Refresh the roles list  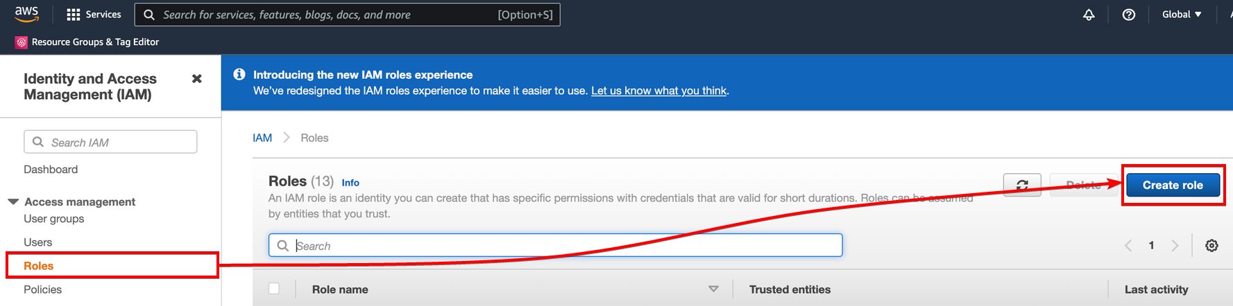click(x=1022, y=185)
